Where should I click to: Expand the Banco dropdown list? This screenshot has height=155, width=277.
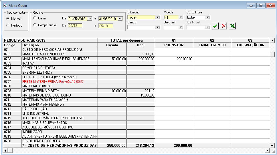click(157, 27)
